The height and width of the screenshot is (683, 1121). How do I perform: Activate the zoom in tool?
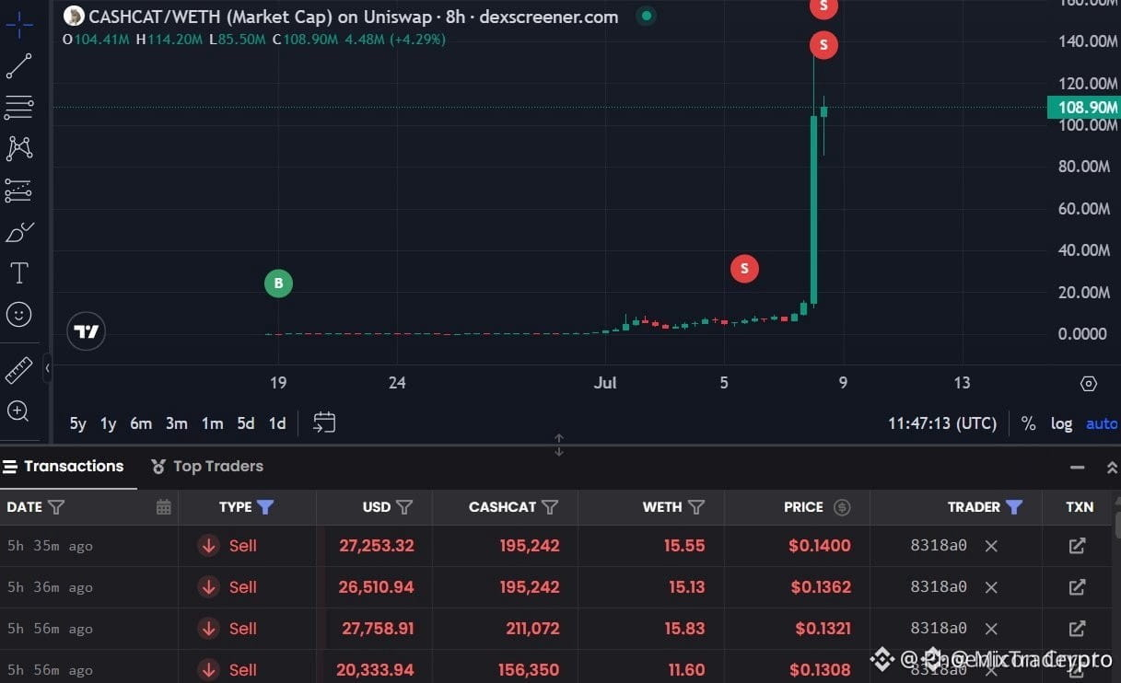[x=18, y=411]
